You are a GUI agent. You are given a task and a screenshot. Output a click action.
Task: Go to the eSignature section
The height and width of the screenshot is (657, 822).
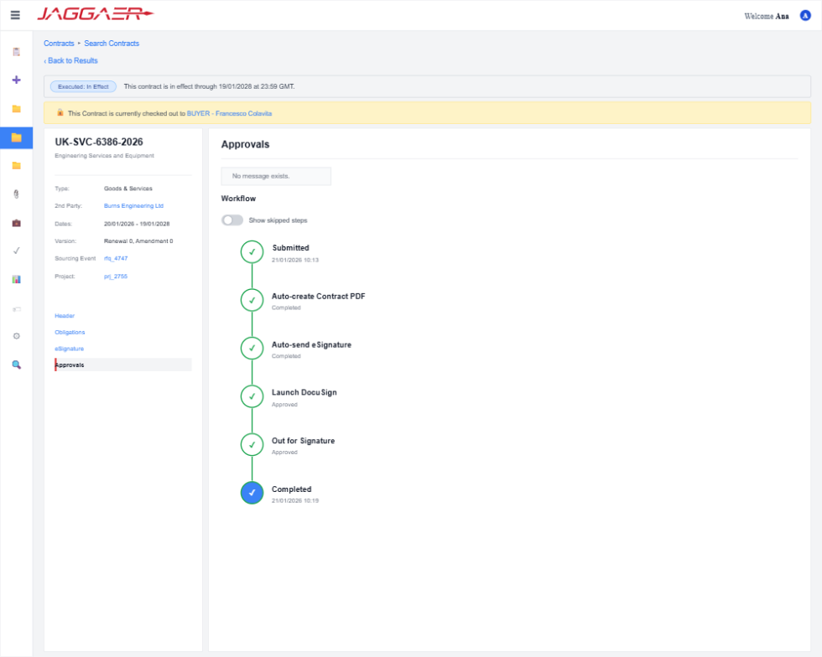pyautogui.click(x=69, y=349)
